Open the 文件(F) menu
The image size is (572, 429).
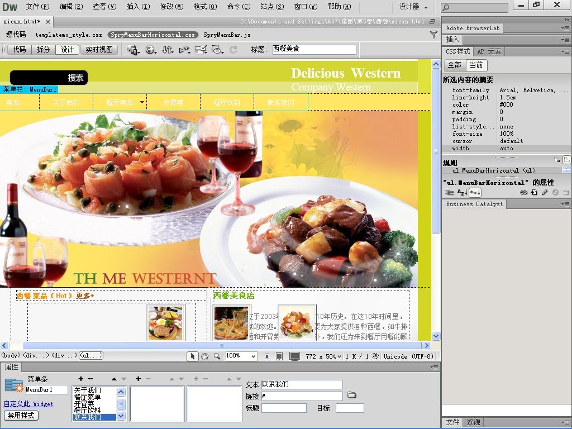pos(37,7)
